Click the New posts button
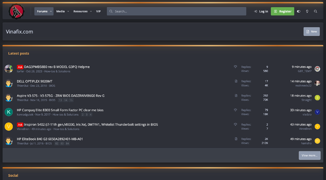Viewport: 326px width, 180px height. (312, 32)
